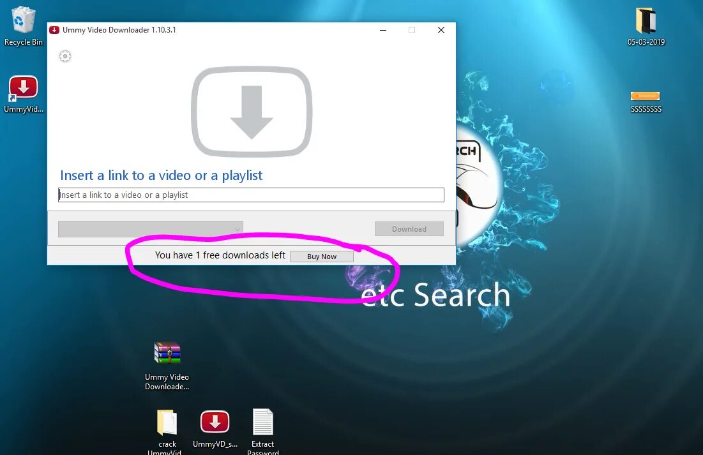This screenshot has height=455, width=703.
Task: Click the Ummy app icon in title bar
Action: tap(54, 30)
